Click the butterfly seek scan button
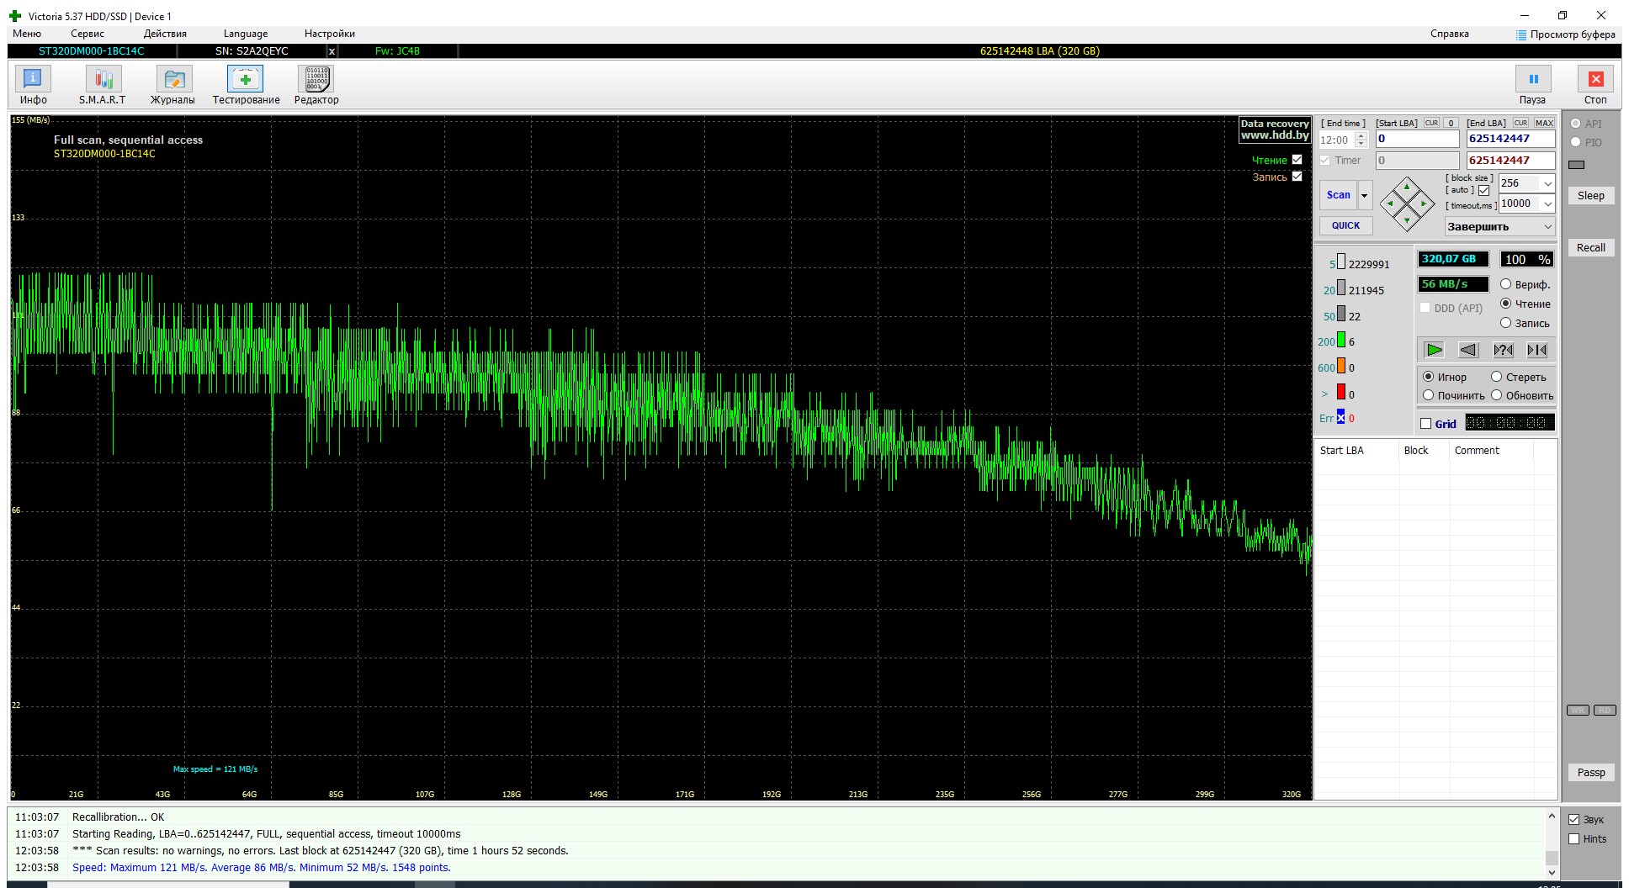The width and height of the screenshot is (1629, 888). (x=1537, y=350)
